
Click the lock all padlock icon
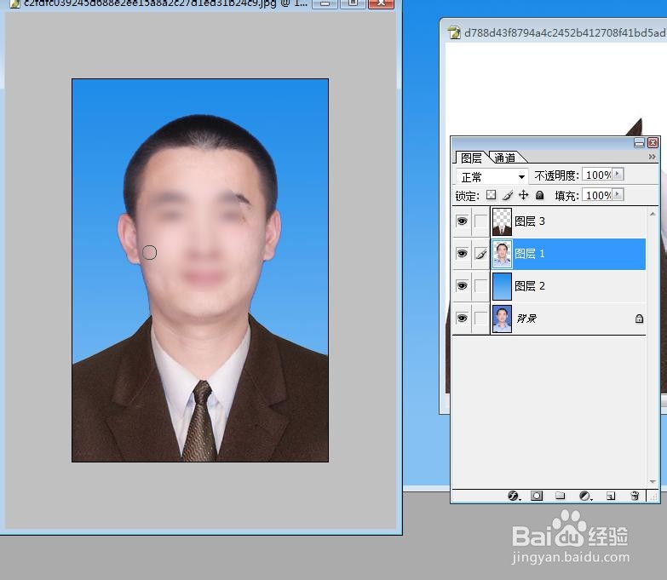coord(540,195)
